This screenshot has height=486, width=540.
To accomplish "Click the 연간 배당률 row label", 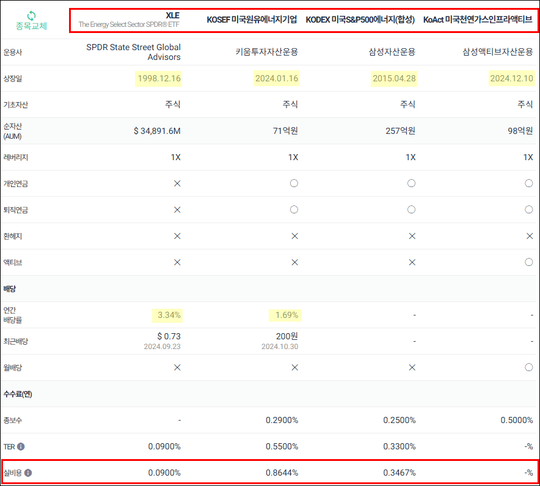I will 13,315.
